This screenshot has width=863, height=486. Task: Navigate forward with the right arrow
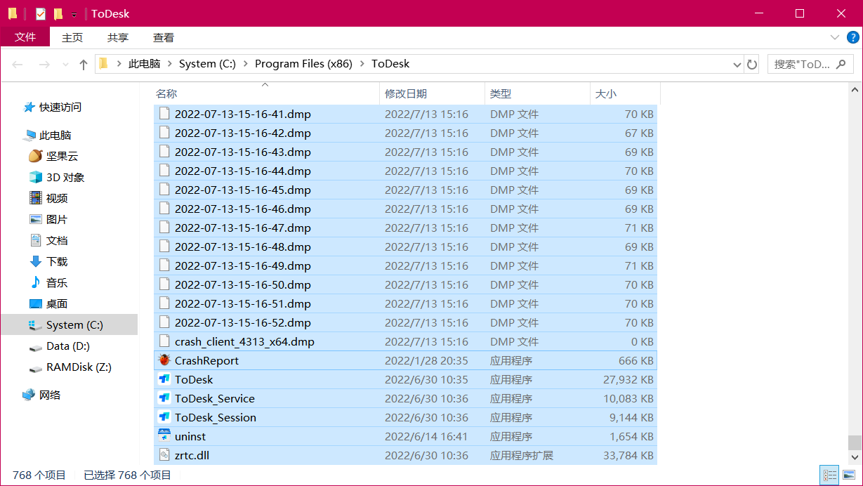[44, 64]
